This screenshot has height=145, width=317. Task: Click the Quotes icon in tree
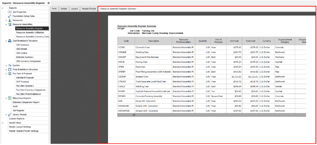[10, 65]
